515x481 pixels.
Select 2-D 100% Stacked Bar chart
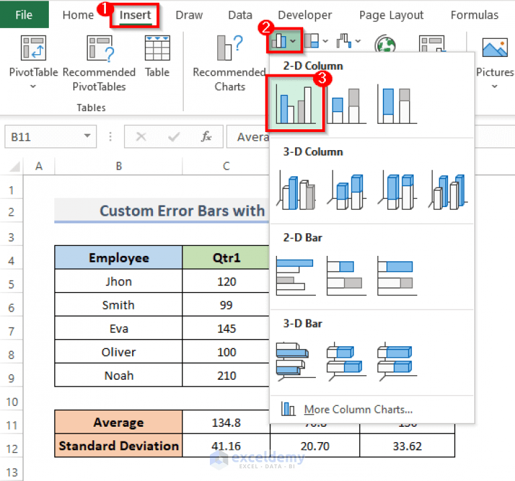[397, 276]
